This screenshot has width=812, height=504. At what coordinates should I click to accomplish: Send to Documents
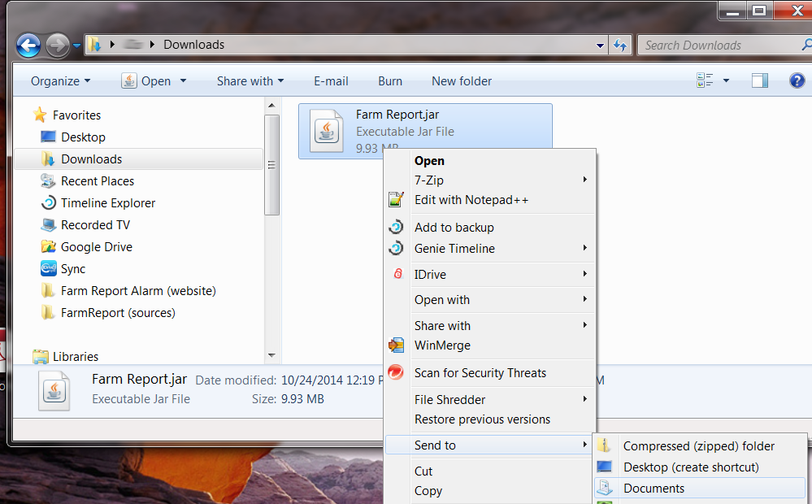(x=700, y=489)
